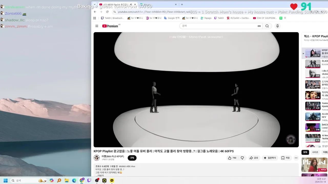Play the 3:36 playlist video
Image resolution: width=328 pixels, height=184 pixels.
pyautogui.click(x=313, y=95)
